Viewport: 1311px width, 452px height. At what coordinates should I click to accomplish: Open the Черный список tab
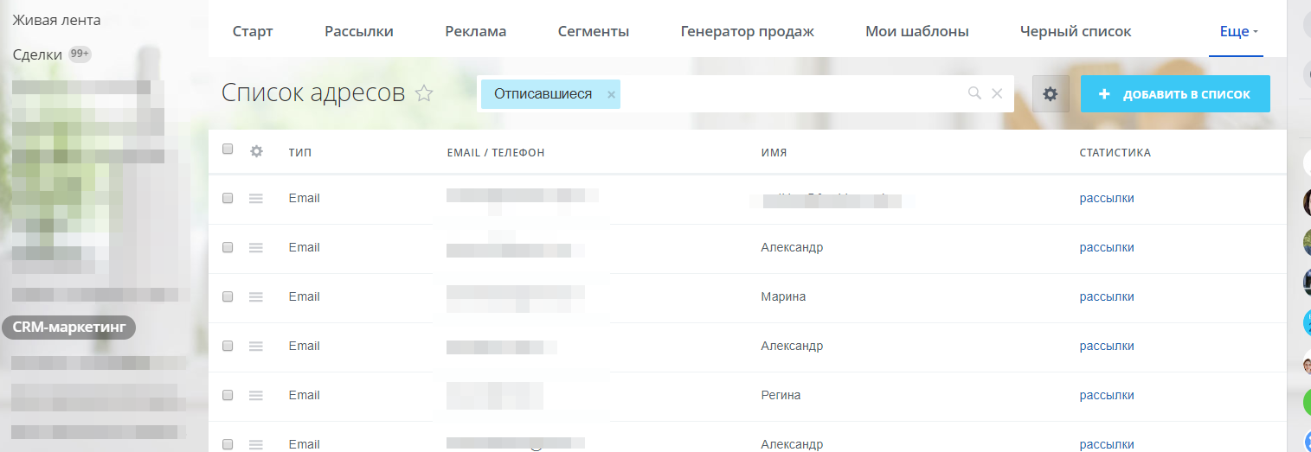1076,32
